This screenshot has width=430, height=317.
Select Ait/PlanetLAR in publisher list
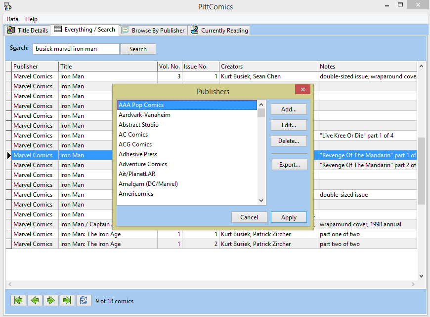tap(187, 174)
